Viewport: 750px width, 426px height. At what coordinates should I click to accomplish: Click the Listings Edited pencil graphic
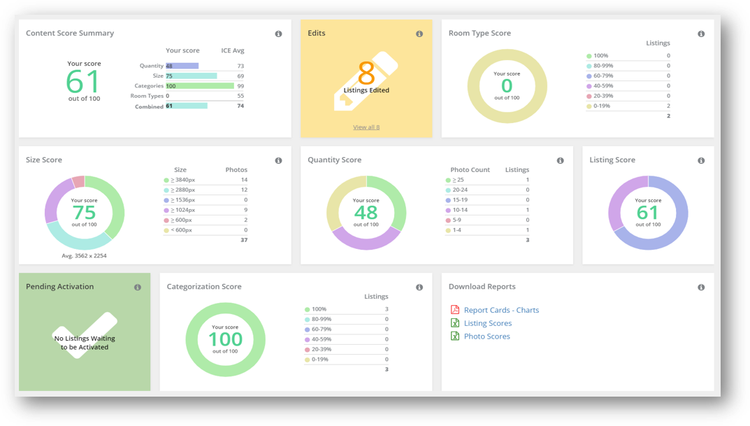pos(366,81)
